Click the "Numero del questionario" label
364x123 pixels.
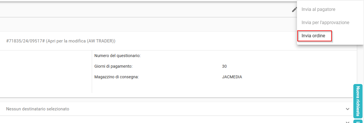117,56
